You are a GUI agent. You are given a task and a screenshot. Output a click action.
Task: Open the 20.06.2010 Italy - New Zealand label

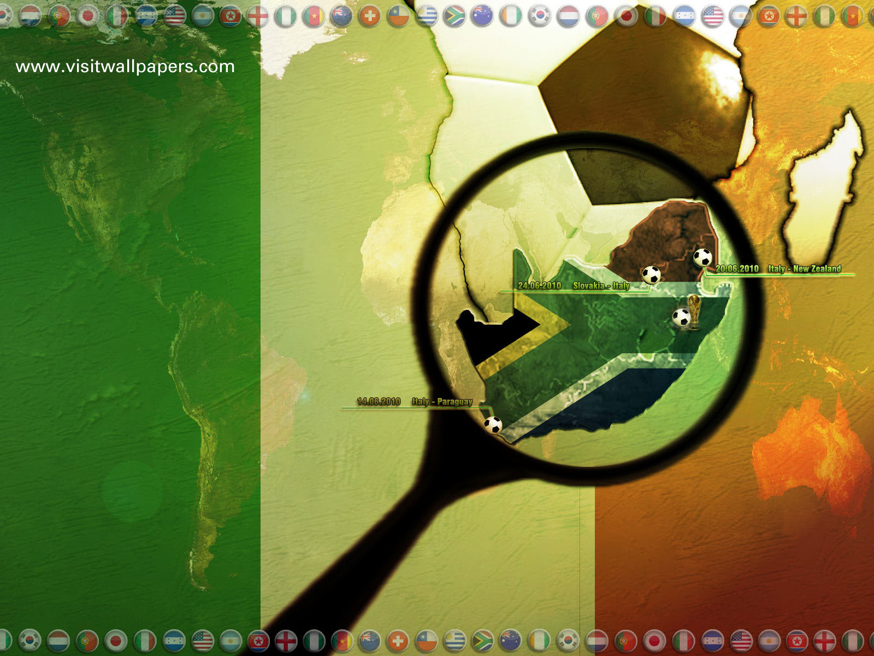click(778, 268)
